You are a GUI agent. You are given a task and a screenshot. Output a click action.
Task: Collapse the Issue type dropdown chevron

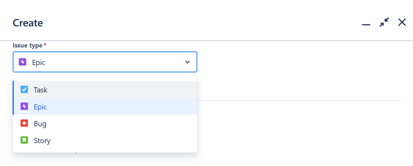point(188,62)
